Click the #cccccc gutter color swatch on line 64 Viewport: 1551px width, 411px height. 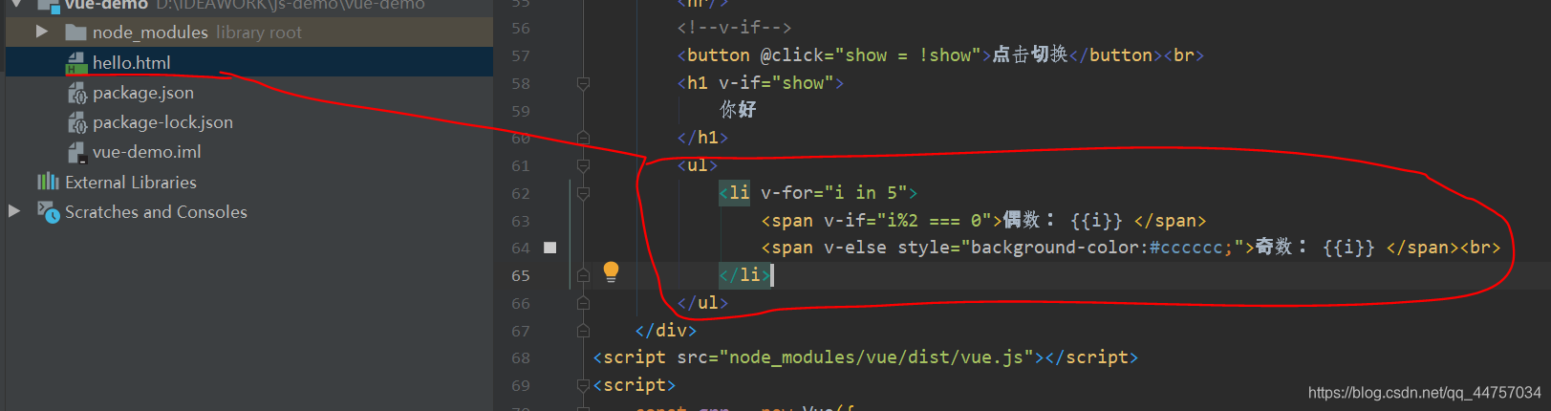click(549, 248)
